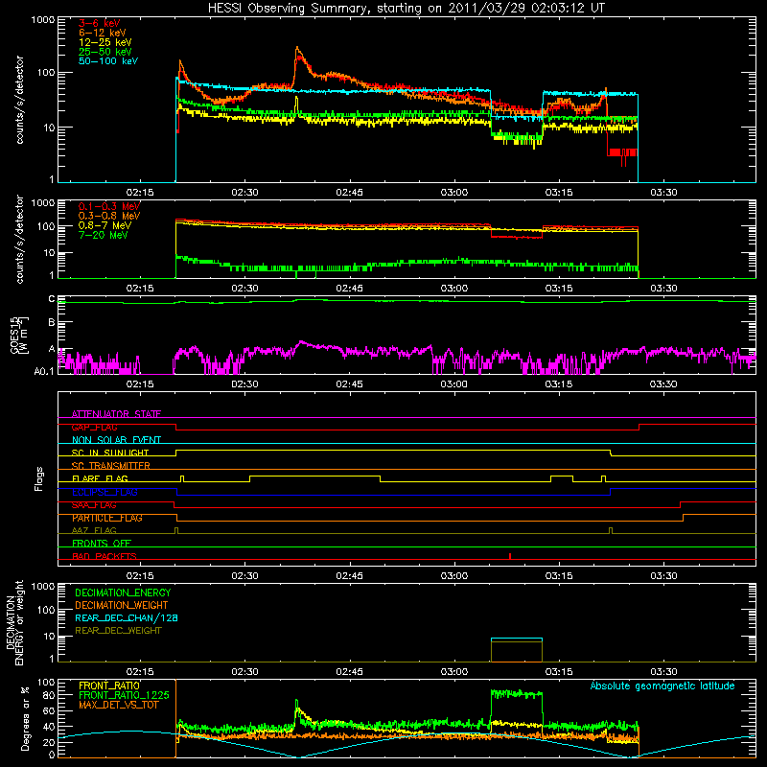The width and height of the screenshot is (767, 767).
Task: Select the ECLIPSE_FLAG label
Action: [x=105, y=492]
